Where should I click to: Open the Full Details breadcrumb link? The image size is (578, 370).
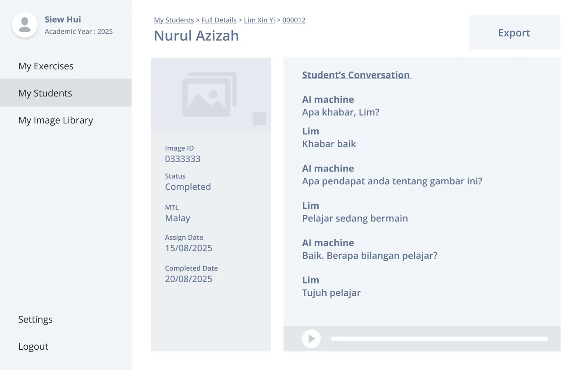219,20
